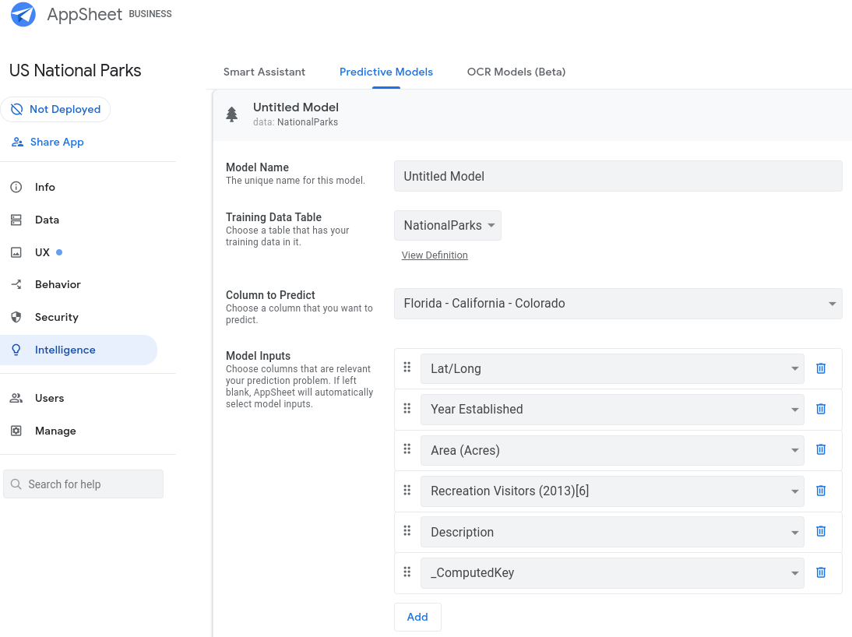The image size is (852, 637).
Task: Click drag handle of Area (Acres) row
Action: pos(407,449)
